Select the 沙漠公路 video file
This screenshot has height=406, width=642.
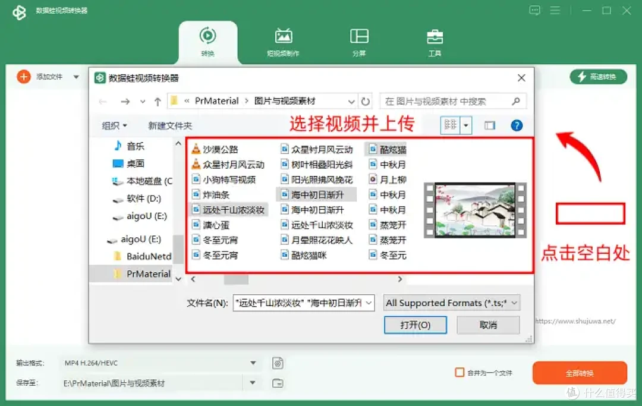click(x=215, y=149)
